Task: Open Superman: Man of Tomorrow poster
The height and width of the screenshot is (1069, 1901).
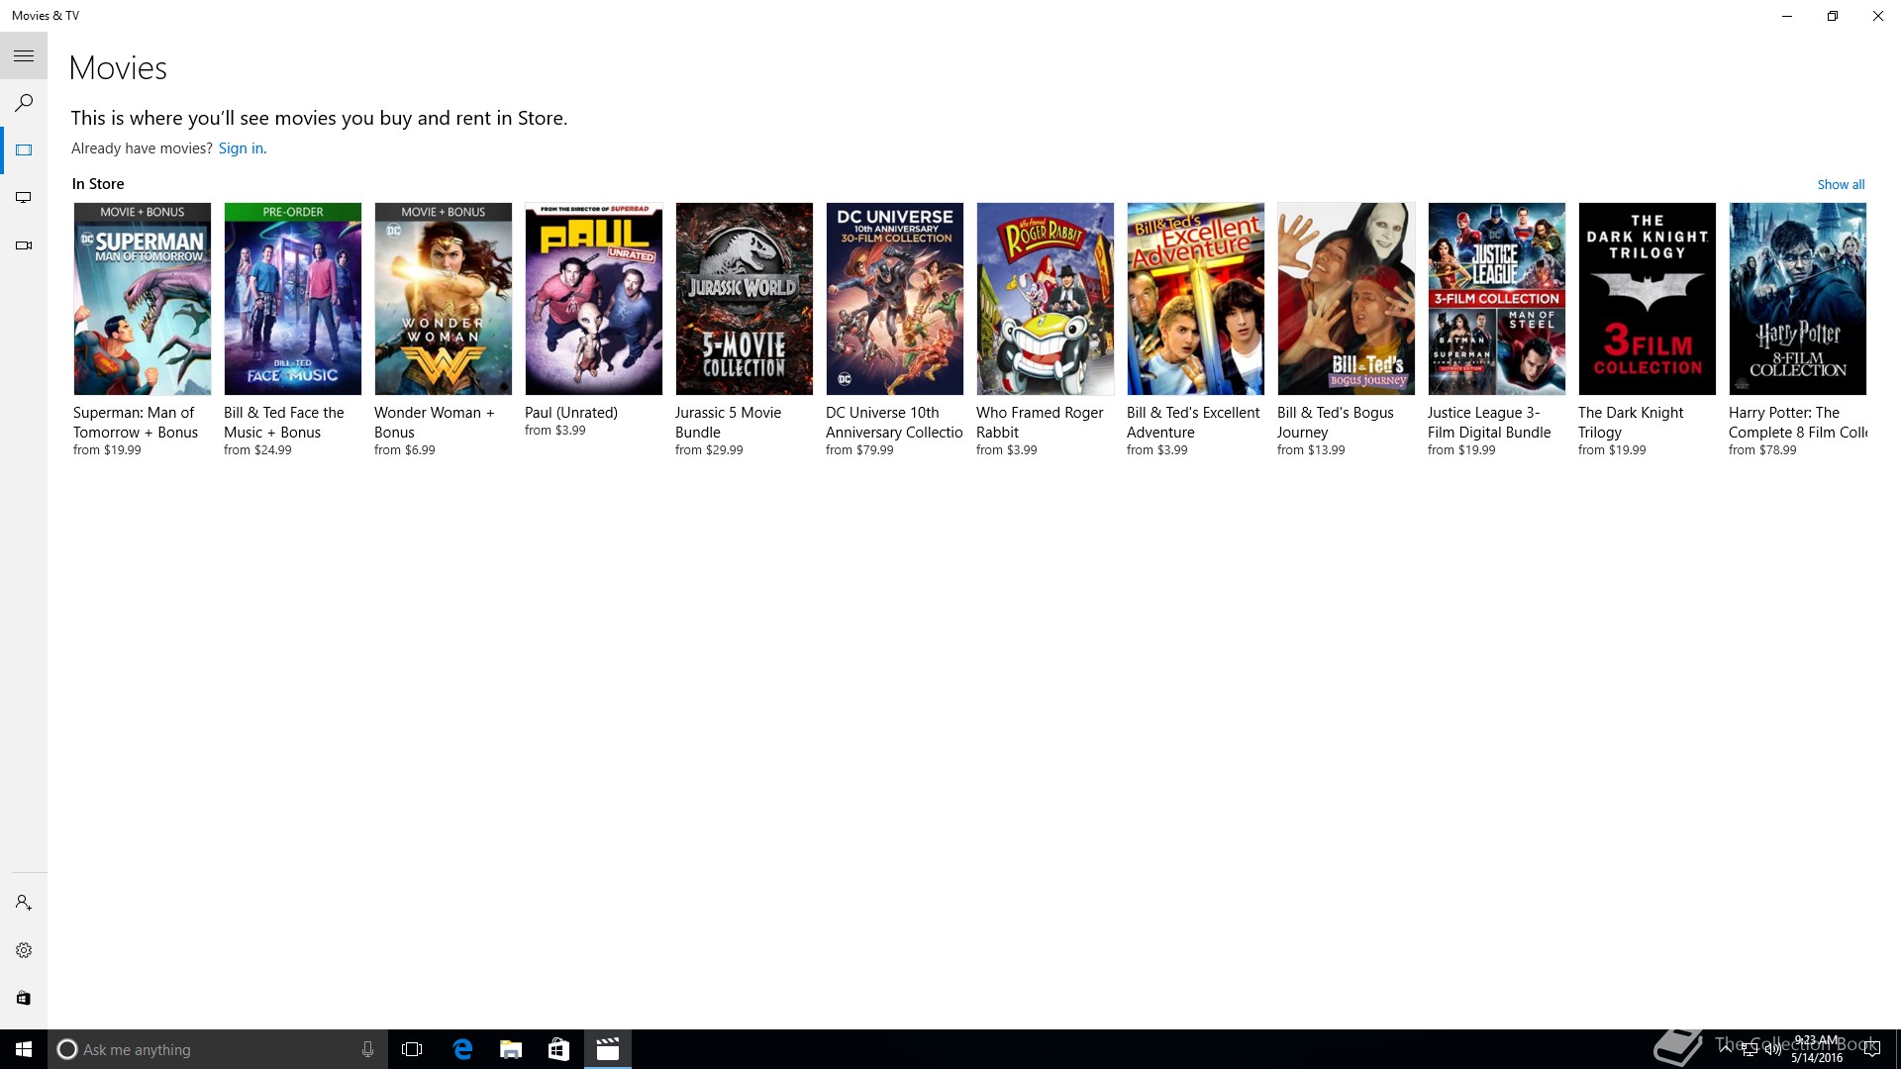Action: point(143,299)
